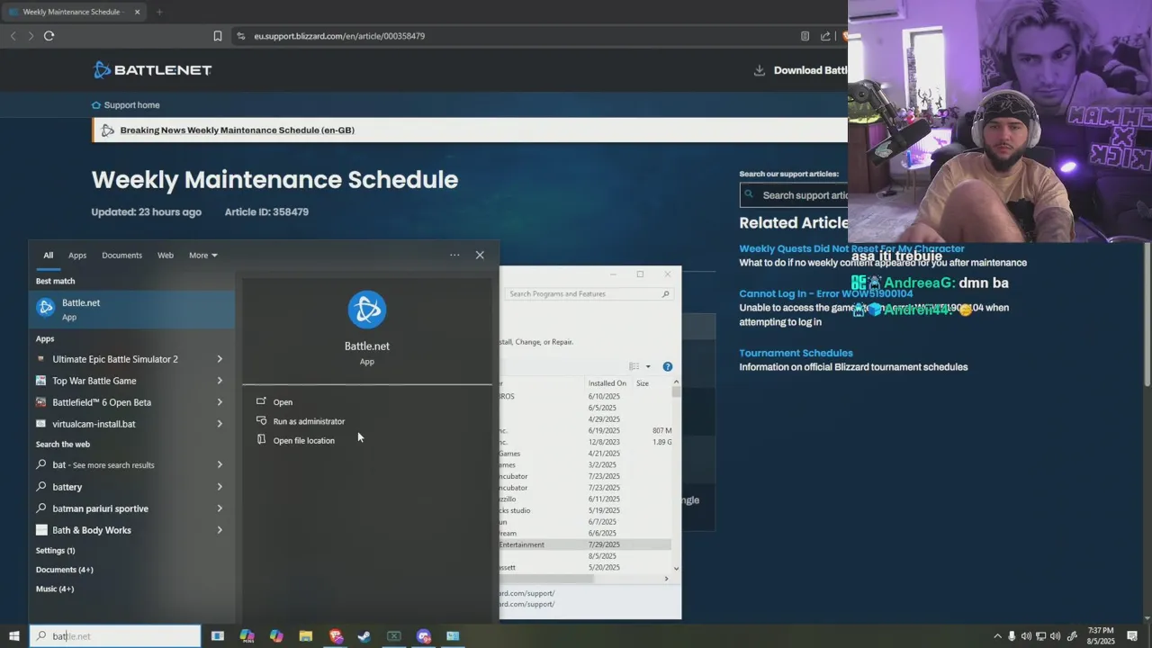Image resolution: width=1152 pixels, height=648 pixels.
Task: Bookmark this page in address bar
Action: (218, 36)
